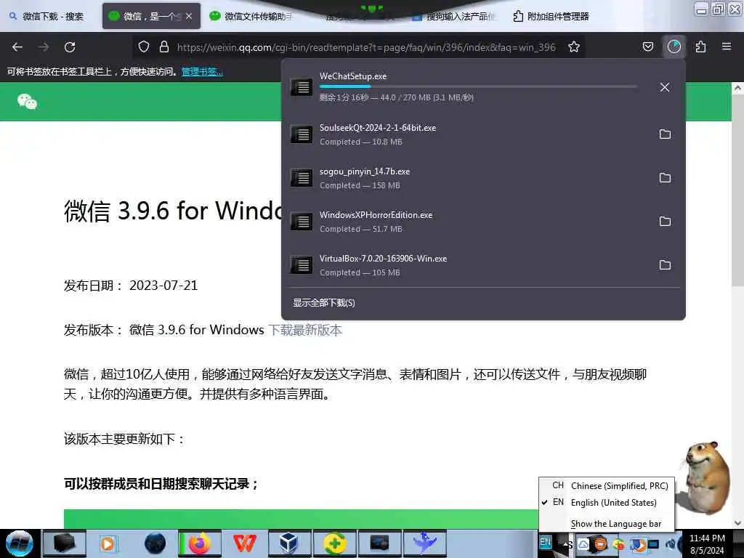The image size is (744, 558).
Task: Open Firefox from the taskbar
Action: pyautogui.click(x=200, y=543)
